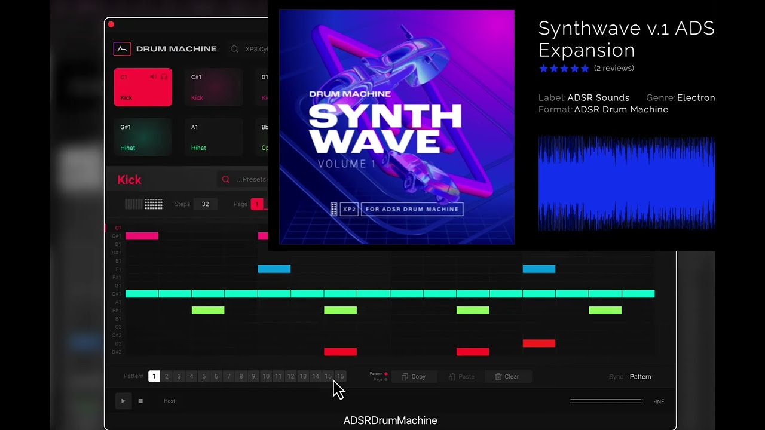Screen dimensions: 765x430
Task: Select pattern slot 10
Action: click(266, 376)
